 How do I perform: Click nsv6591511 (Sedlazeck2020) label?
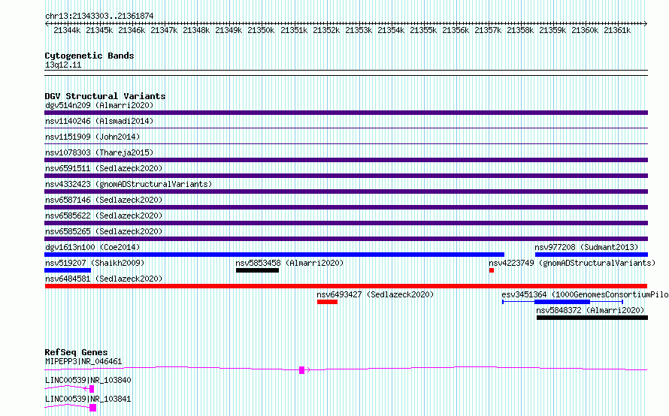tap(104, 168)
